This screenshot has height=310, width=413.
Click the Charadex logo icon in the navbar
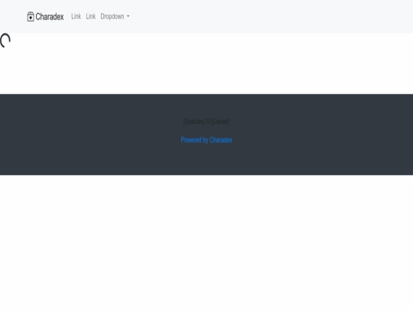(x=31, y=17)
